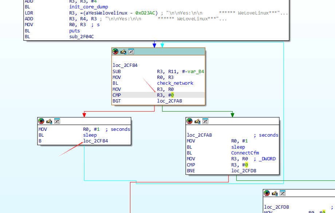Click loc_2CF84 in the B branch instruction
Screen dimensions: 335x213
pyautogui.click(x=95, y=141)
